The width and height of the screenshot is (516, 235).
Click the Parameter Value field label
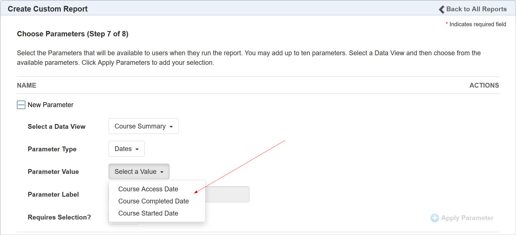coord(53,172)
